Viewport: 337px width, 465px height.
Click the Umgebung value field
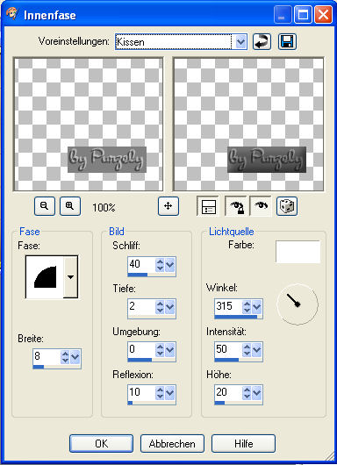tap(141, 349)
